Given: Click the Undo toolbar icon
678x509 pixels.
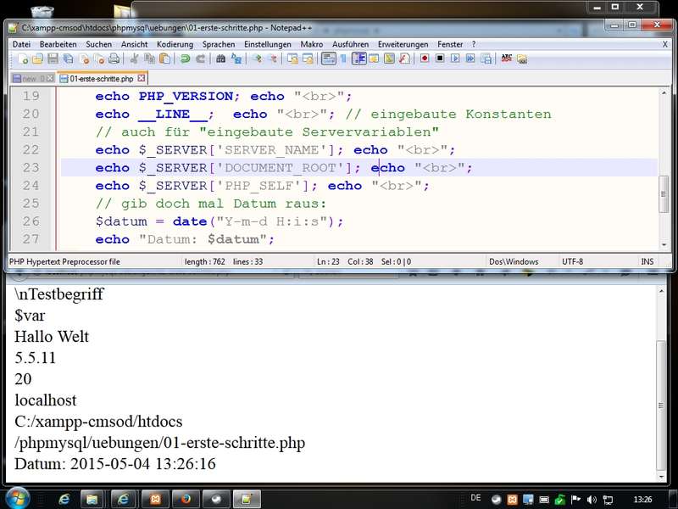Looking at the screenshot, I should click(x=185, y=59).
